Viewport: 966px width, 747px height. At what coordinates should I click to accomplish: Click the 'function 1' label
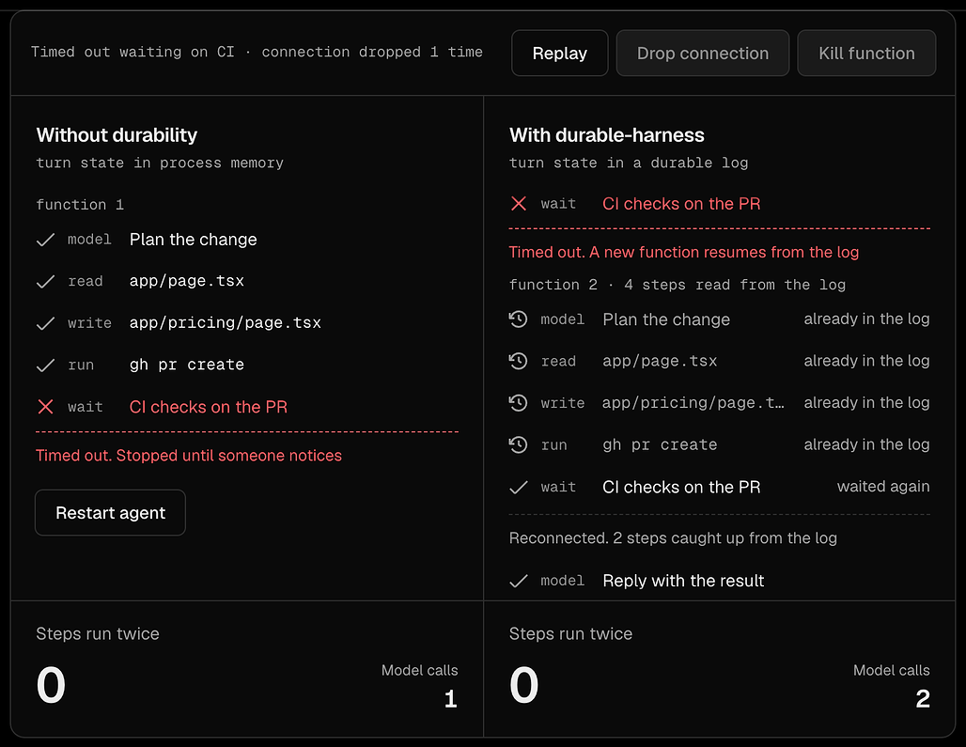80,205
